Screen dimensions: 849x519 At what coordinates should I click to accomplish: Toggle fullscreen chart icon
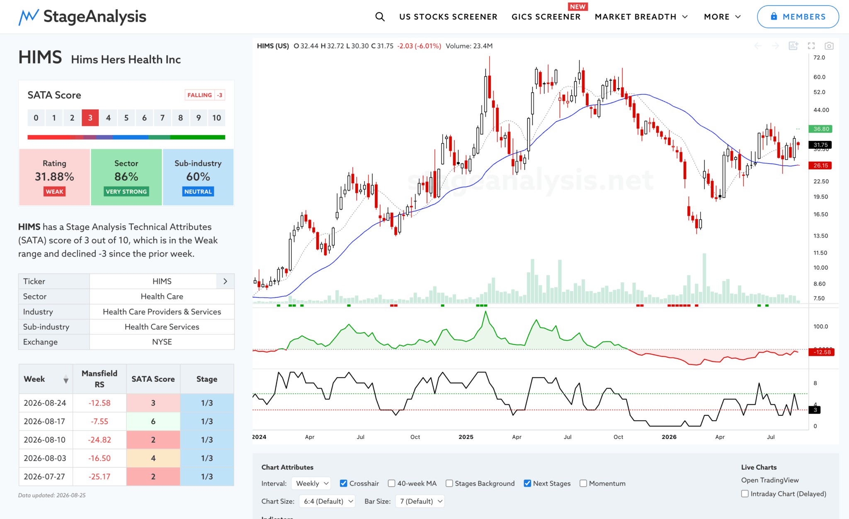[811, 46]
